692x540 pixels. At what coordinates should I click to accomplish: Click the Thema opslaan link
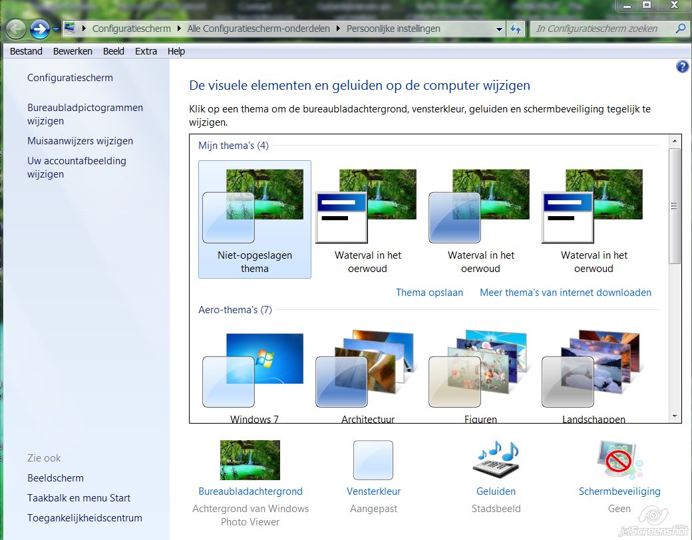429,293
